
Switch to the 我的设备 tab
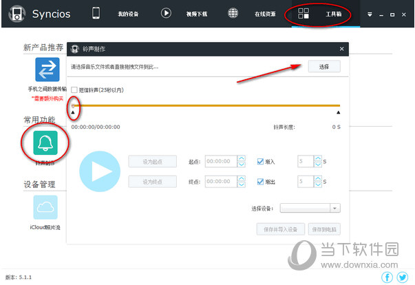point(128,14)
